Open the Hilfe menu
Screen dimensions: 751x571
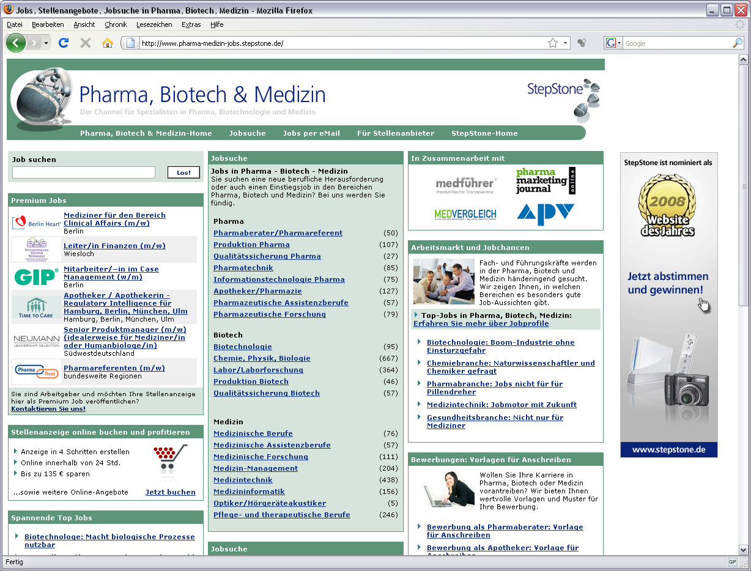tap(216, 24)
